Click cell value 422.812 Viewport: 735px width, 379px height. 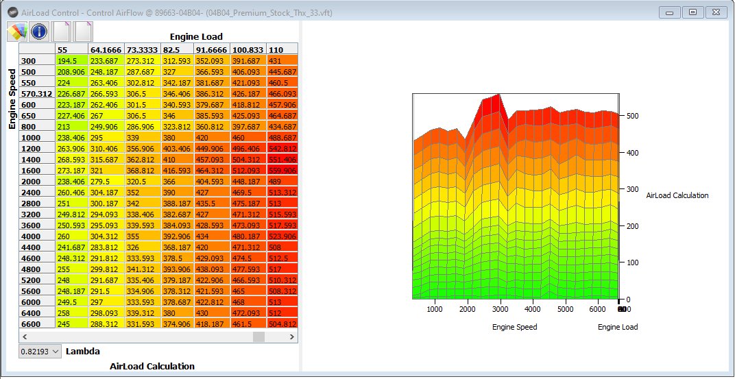(213, 302)
